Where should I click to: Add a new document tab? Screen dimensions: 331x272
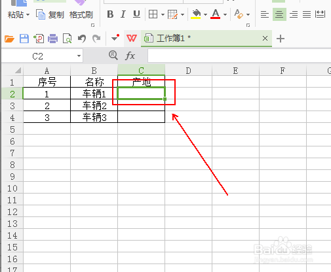281,39
